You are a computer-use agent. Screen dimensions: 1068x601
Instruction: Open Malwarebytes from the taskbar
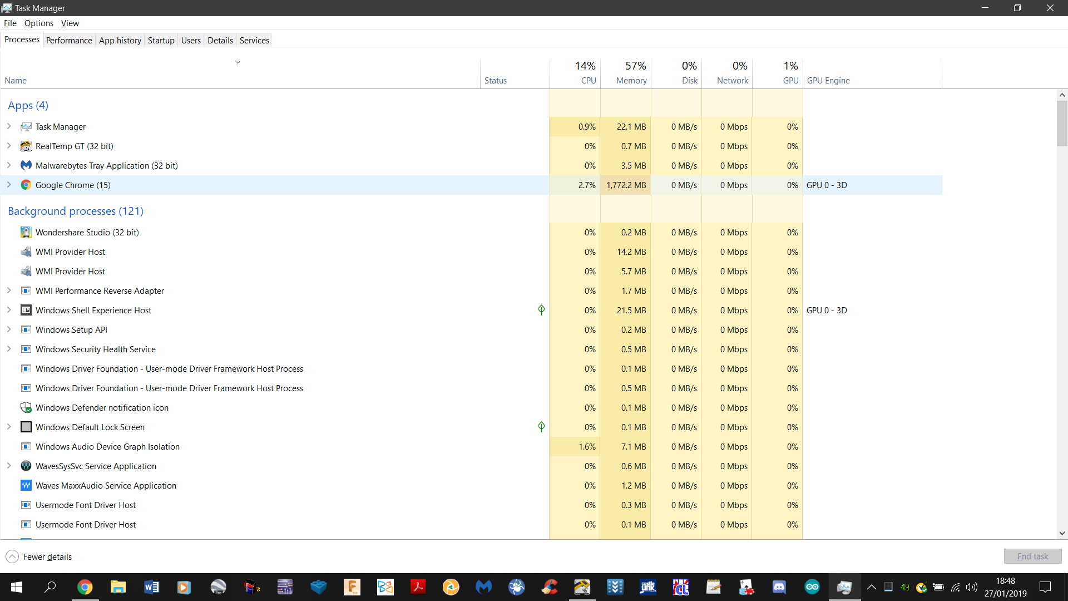[x=484, y=587]
